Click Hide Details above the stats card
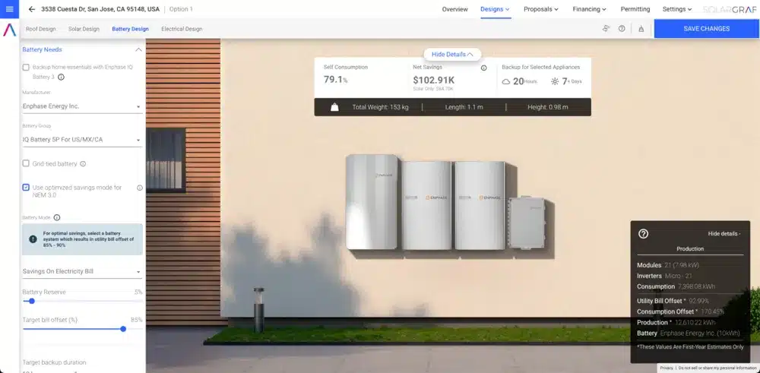The image size is (760, 373). pos(452,54)
